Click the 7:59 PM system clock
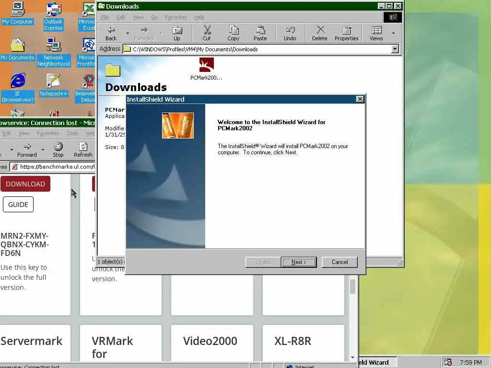This screenshot has width=491, height=368. [x=471, y=362]
